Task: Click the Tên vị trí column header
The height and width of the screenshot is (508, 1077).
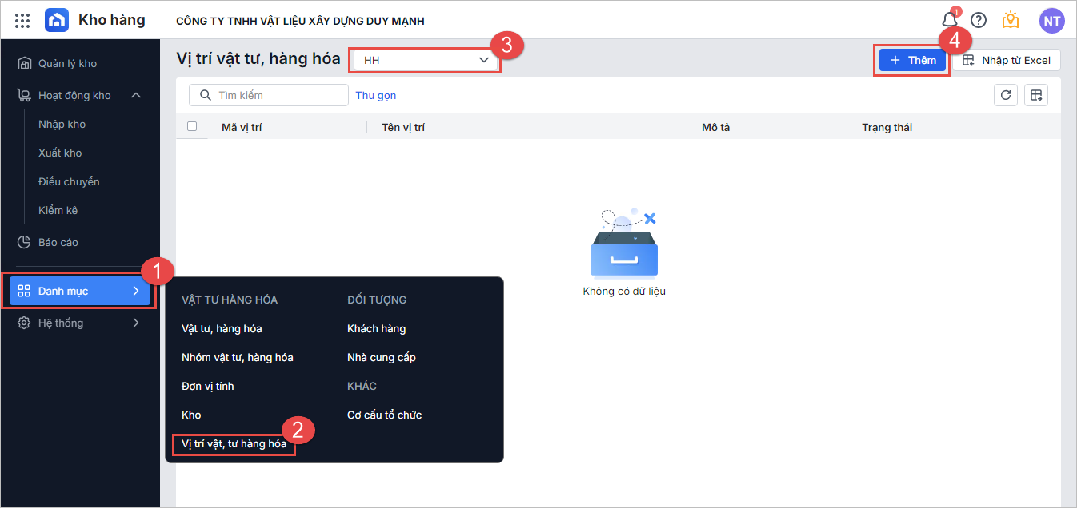Action: (x=403, y=127)
